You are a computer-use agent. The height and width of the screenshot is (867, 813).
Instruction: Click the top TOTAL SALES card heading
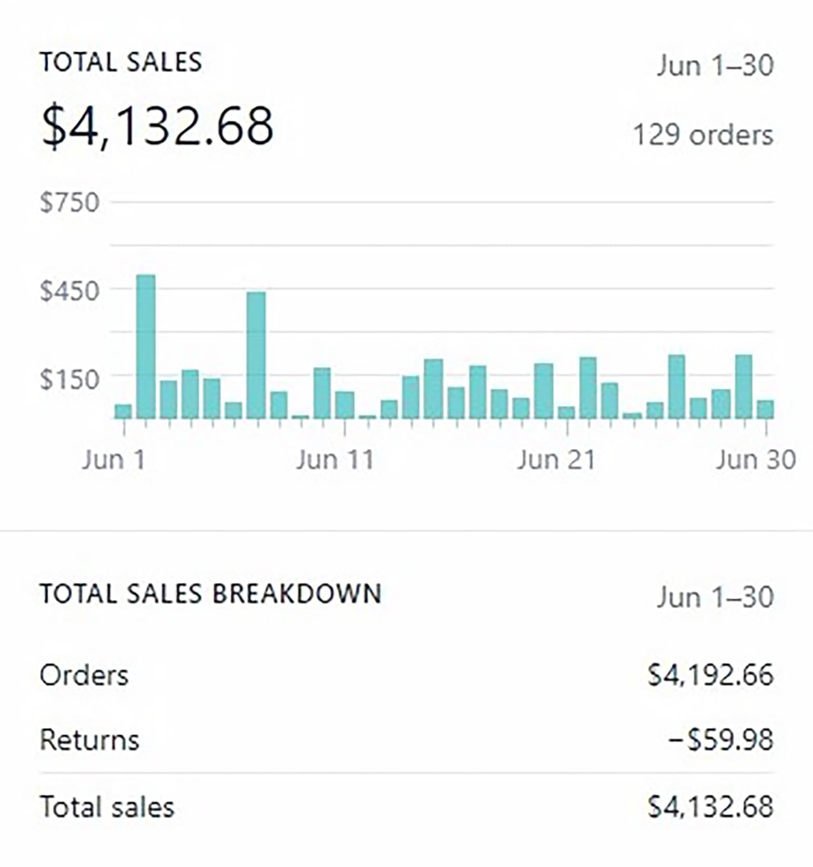tap(121, 62)
